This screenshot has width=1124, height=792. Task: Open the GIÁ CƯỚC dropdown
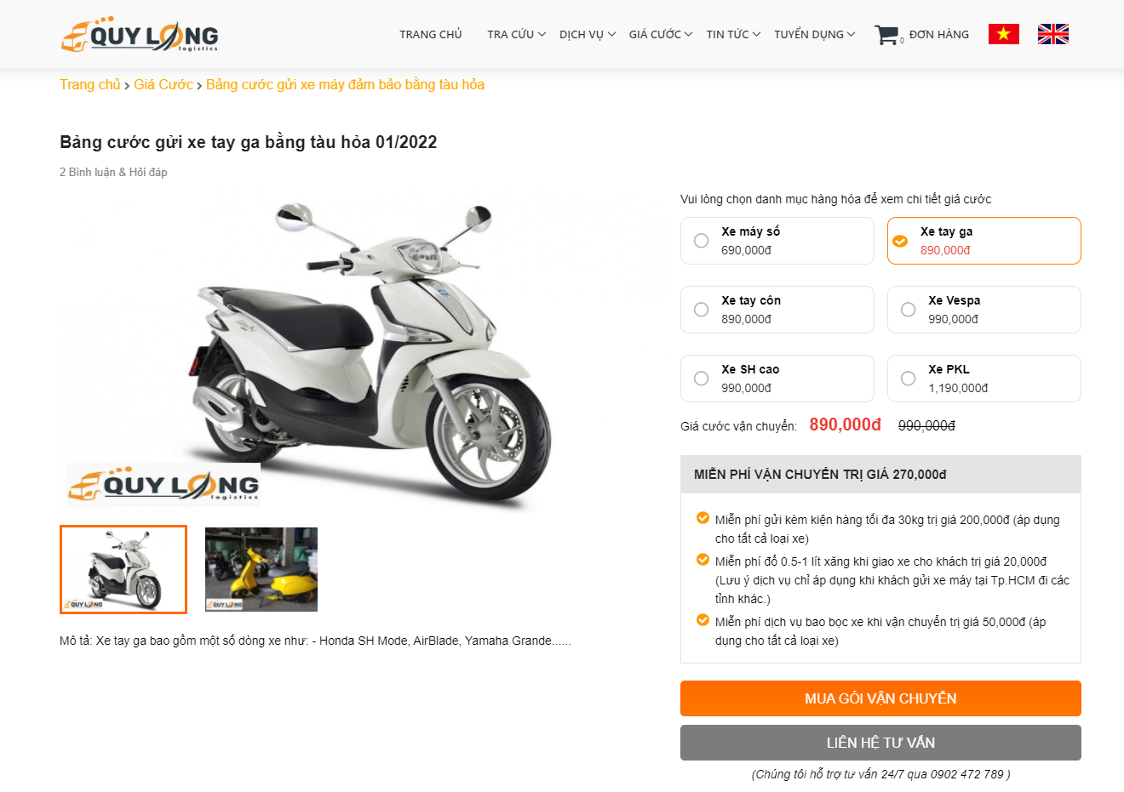click(661, 34)
